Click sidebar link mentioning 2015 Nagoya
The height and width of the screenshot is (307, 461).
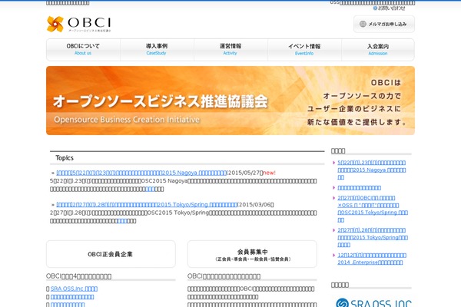pyautogui.click(x=372, y=170)
